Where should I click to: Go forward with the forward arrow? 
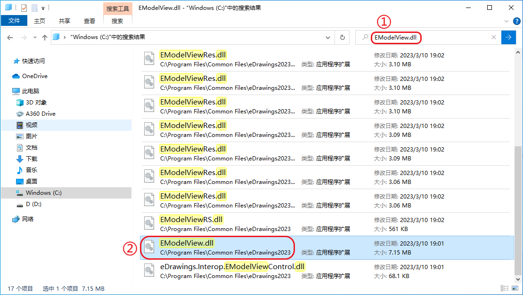24,37
